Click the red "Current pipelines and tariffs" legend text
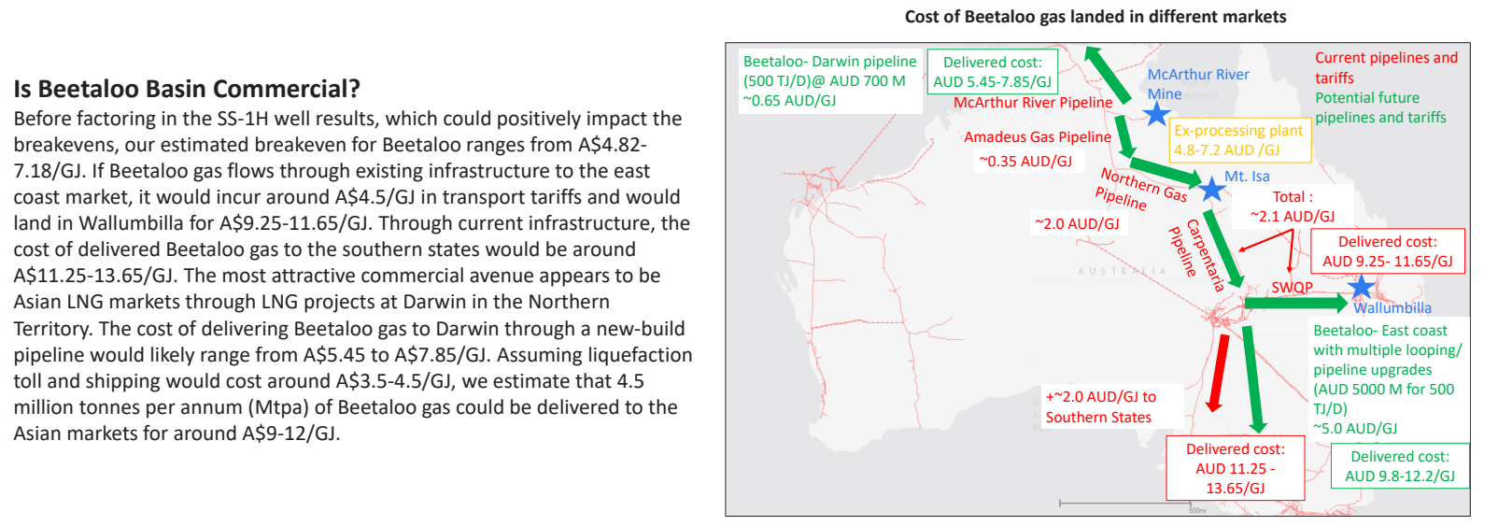The height and width of the screenshot is (526, 1498). click(1386, 67)
